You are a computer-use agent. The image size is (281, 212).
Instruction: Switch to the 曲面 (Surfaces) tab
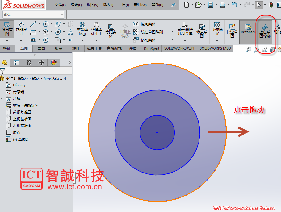click(41, 48)
